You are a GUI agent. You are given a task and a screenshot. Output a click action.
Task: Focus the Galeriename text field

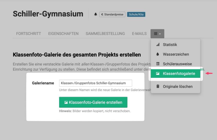[95, 83]
